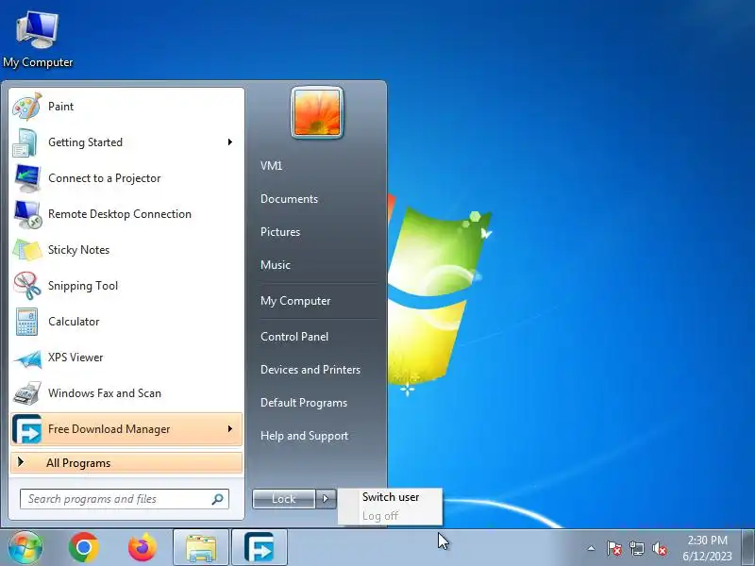755x566 pixels.
Task: Open Default Programs
Action: click(x=303, y=403)
